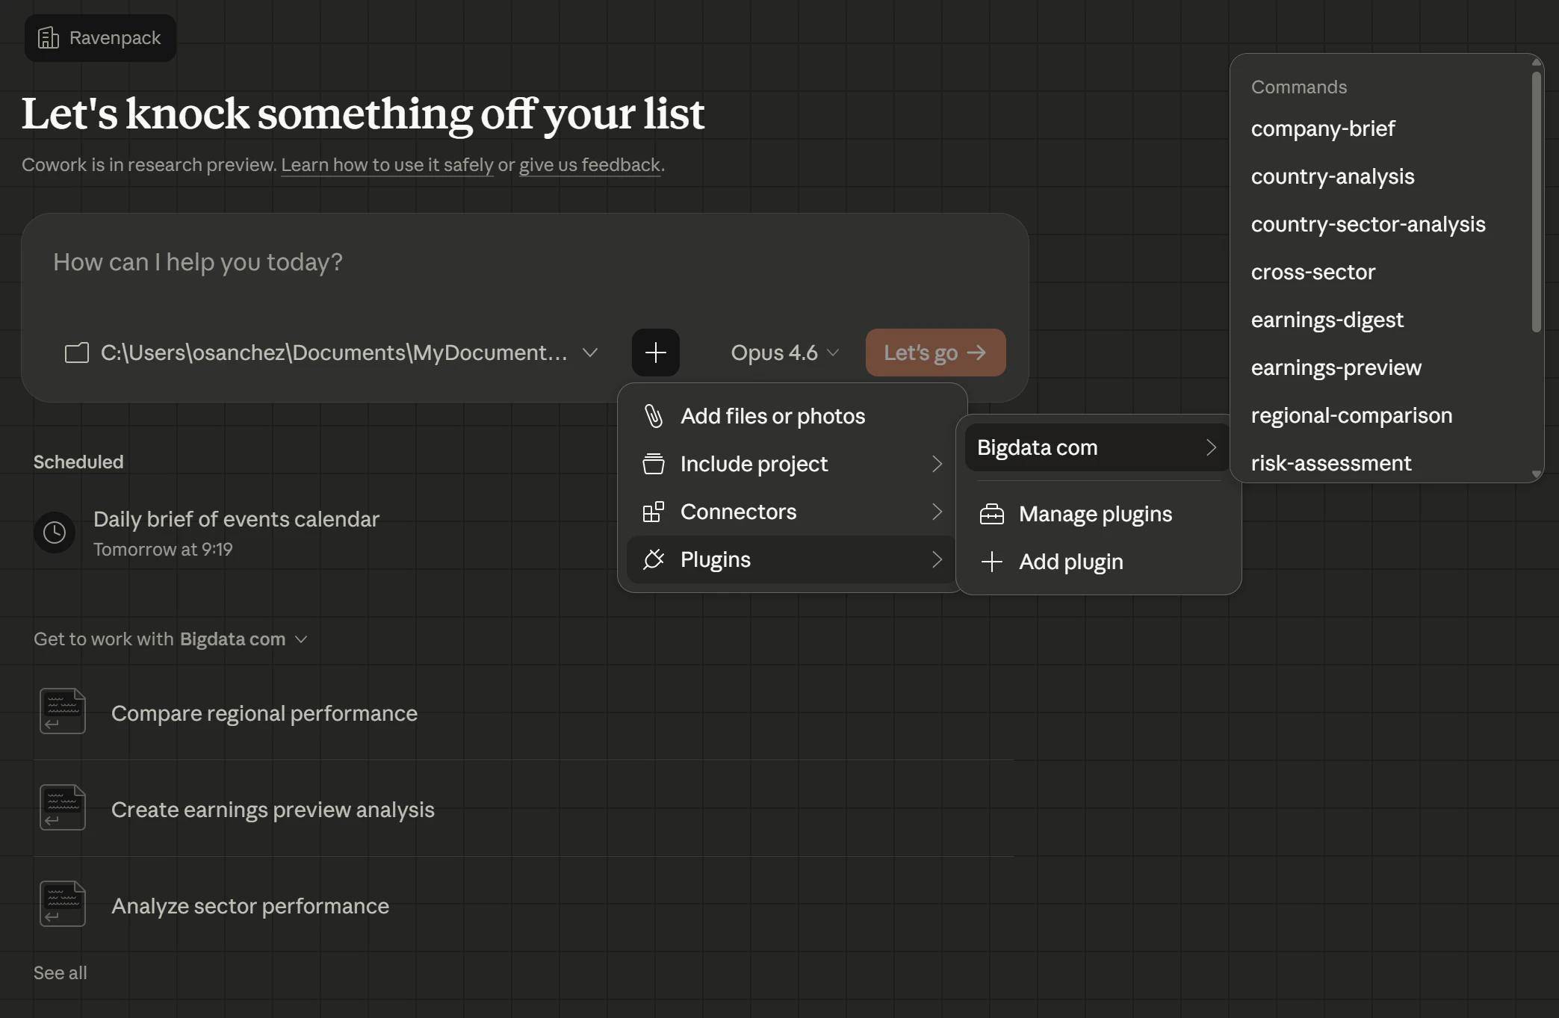
Task: Choose risk-assessment from the Commands list
Action: (1330, 463)
